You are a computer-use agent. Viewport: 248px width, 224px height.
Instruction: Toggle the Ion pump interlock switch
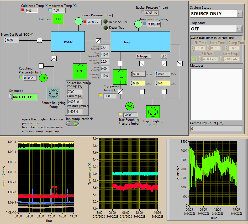72,124
